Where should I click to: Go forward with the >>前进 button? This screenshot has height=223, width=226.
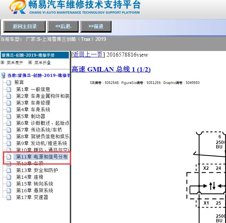(96, 26)
